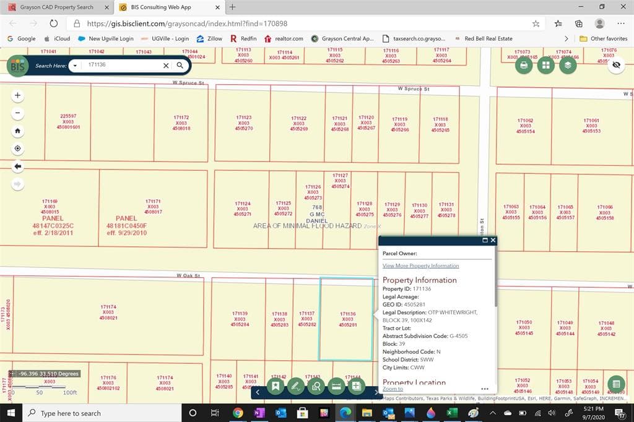Open search source dropdown arrow
This screenshot has width=634, height=422.
click(x=75, y=66)
